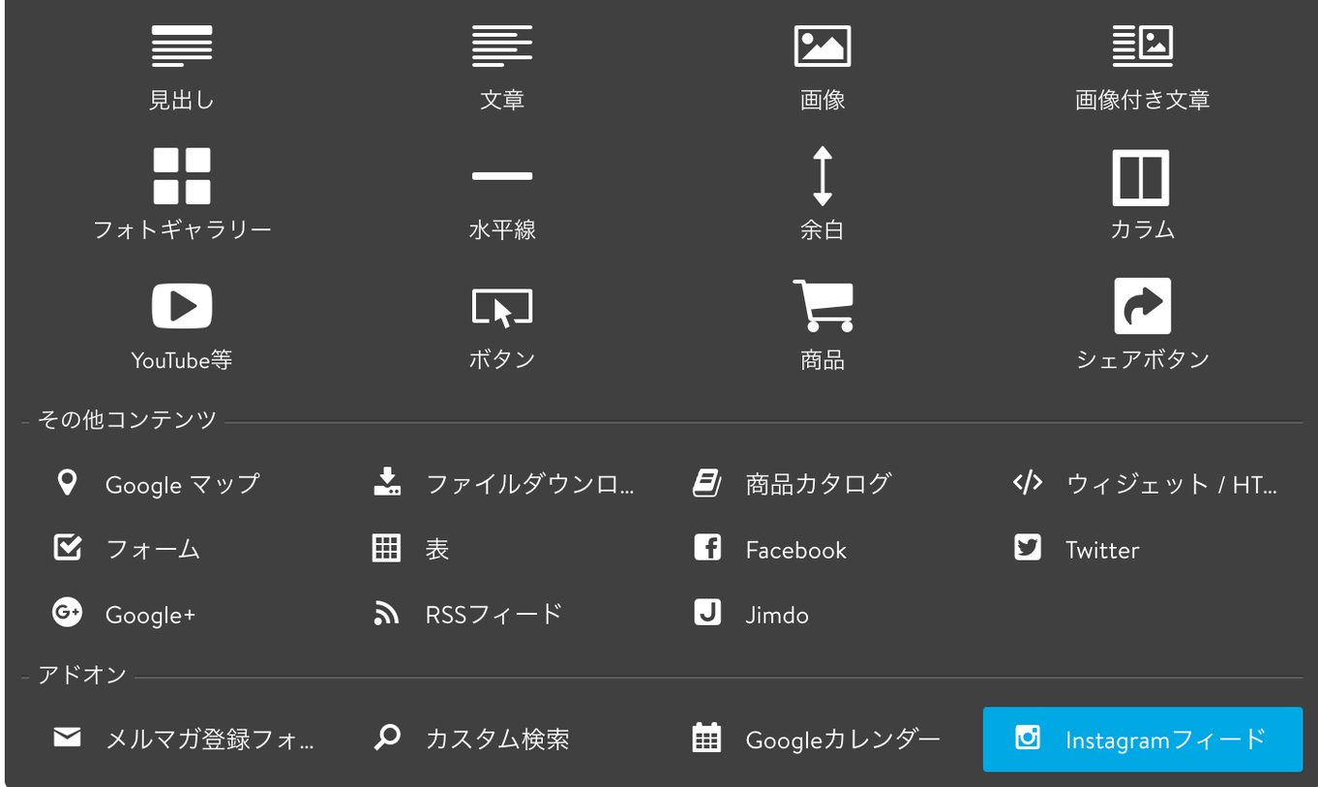Add a 文章 text block
Viewport: 1318px width, 787px height.
[502, 65]
